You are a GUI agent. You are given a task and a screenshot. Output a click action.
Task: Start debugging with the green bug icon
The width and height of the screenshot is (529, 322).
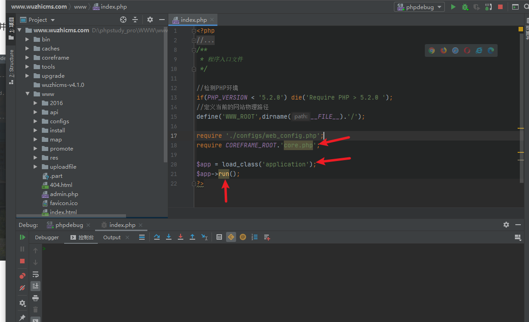coord(464,7)
